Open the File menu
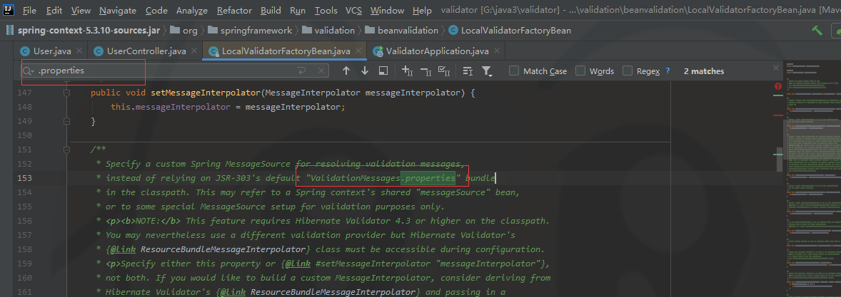Viewport: 841px width, 297px height. [x=29, y=10]
